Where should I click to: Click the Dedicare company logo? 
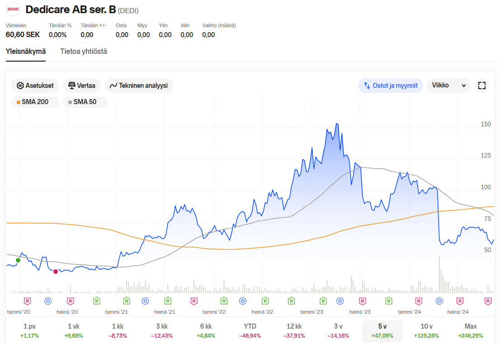[x=13, y=9]
